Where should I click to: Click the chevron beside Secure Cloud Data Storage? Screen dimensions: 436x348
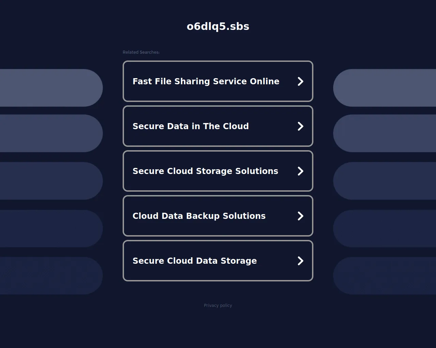[x=300, y=261]
